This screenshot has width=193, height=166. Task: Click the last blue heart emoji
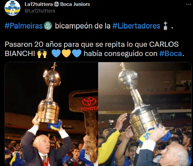click(76, 54)
